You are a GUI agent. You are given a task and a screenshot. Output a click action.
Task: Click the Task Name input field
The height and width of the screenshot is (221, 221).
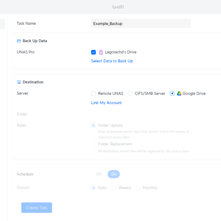pyautogui.click(x=141, y=23)
